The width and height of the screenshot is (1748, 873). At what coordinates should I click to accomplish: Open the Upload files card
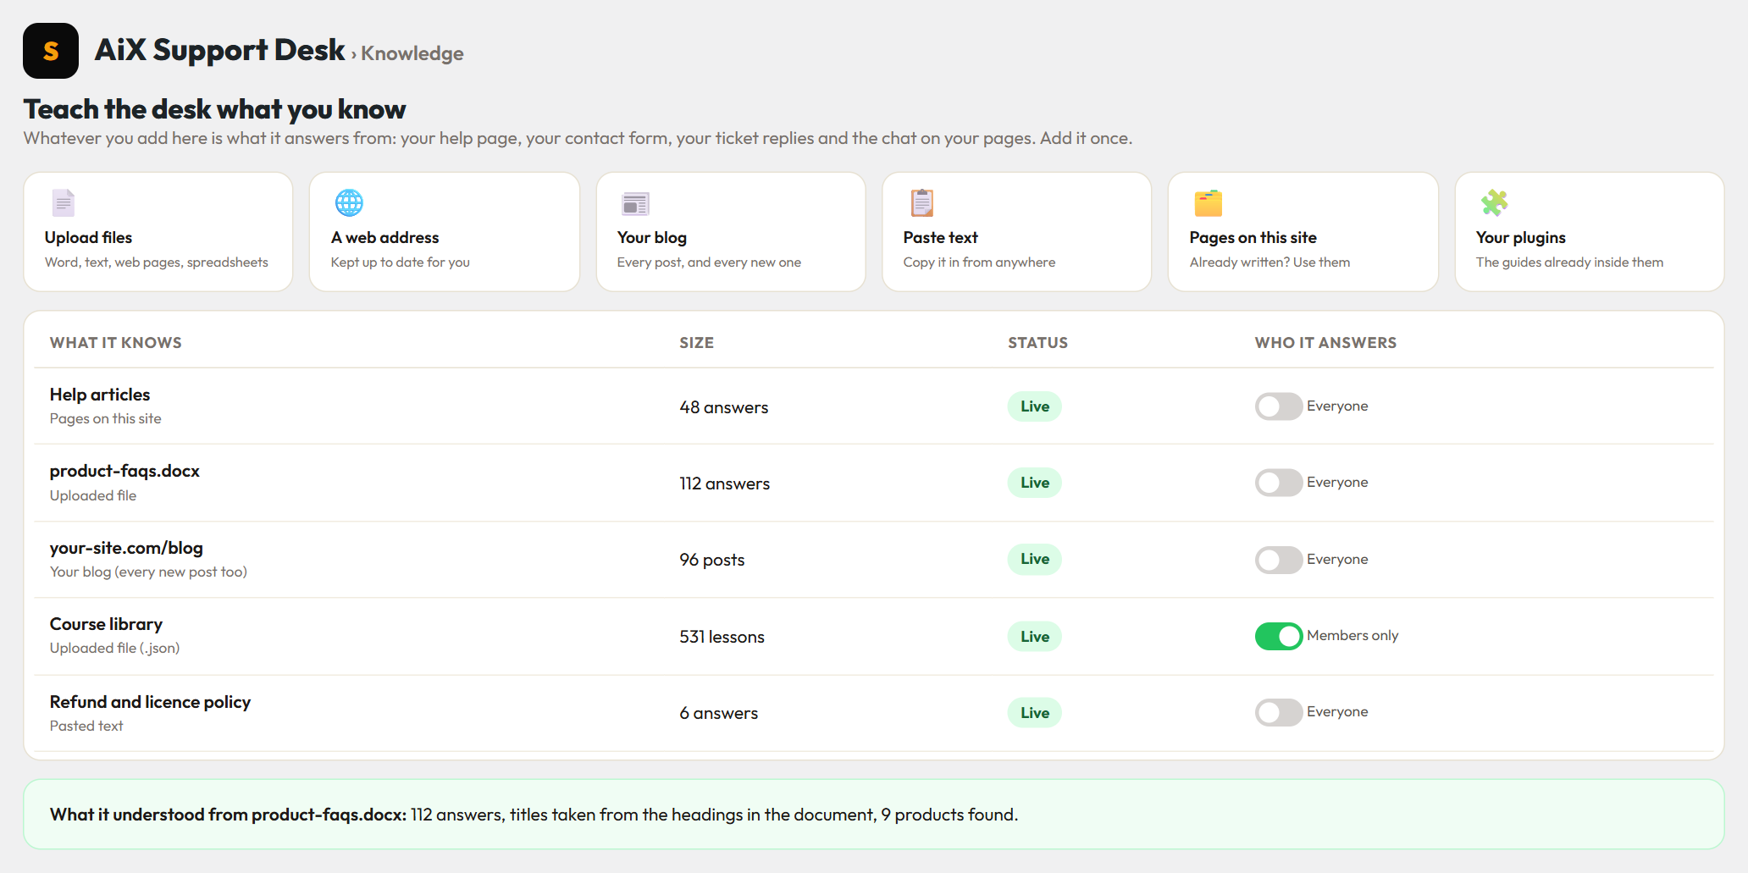(x=158, y=232)
